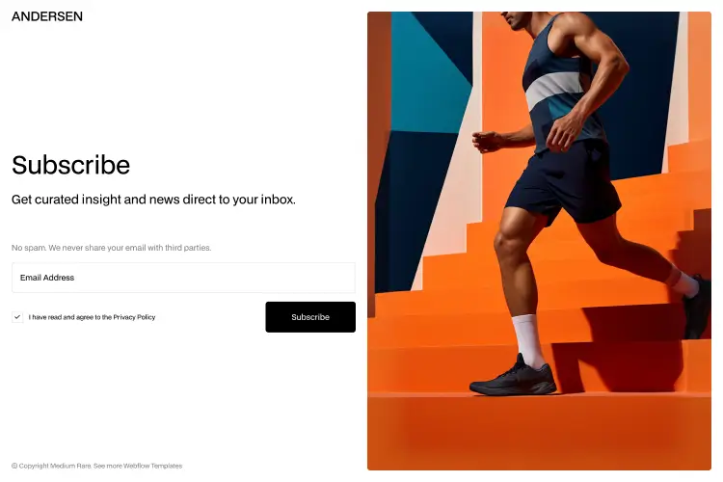723x482 pixels.
Task: Uncheck the Privacy Policy agreement checkbox
Action: (17, 317)
